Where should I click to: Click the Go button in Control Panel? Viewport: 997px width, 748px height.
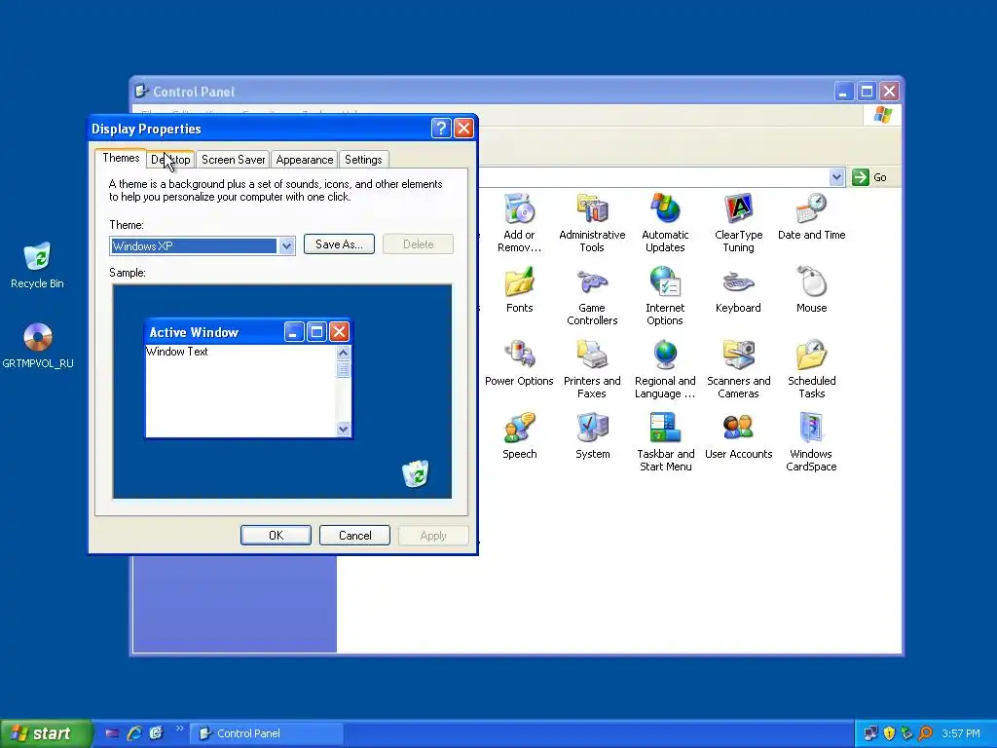(x=869, y=177)
